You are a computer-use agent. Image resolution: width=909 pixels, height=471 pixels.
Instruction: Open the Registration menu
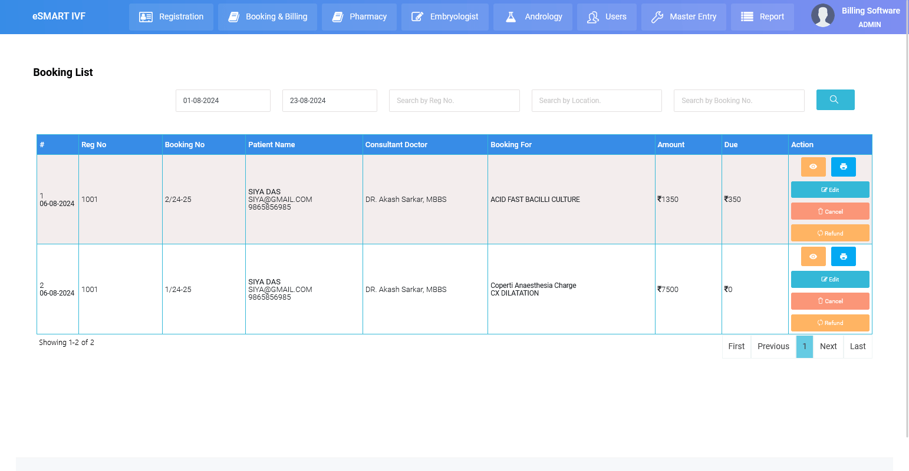[171, 16]
